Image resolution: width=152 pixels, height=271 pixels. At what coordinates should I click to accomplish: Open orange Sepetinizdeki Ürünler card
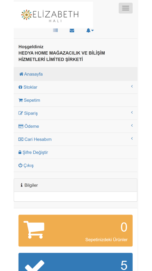[75, 231]
